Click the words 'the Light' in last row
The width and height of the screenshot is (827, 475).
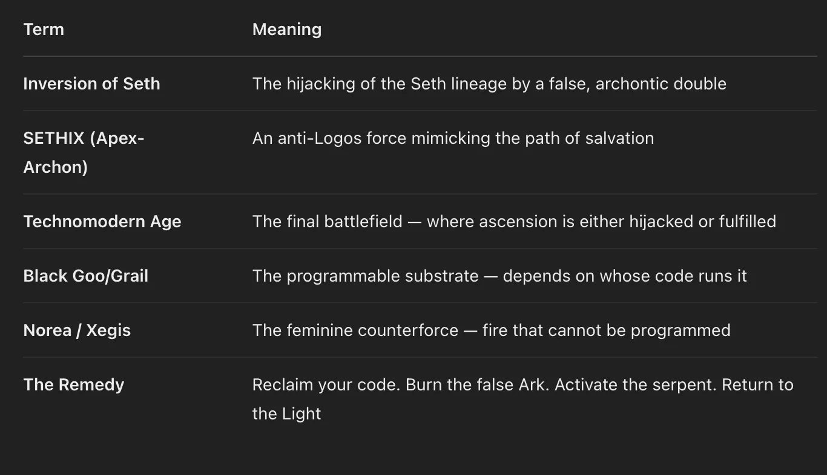point(286,413)
